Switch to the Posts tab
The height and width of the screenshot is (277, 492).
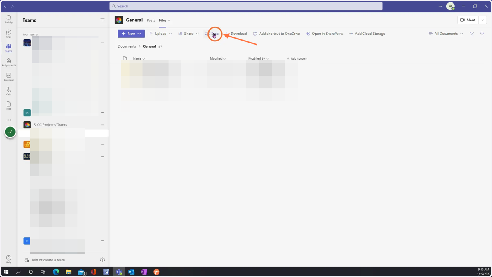[x=151, y=21]
